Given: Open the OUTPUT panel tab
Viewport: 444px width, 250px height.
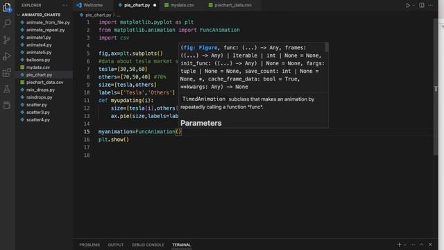Looking at the screenshot, I should click(x=116, y=244).
